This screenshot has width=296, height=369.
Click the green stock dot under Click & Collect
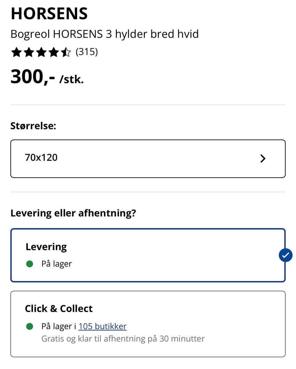[x=30, y=327]
